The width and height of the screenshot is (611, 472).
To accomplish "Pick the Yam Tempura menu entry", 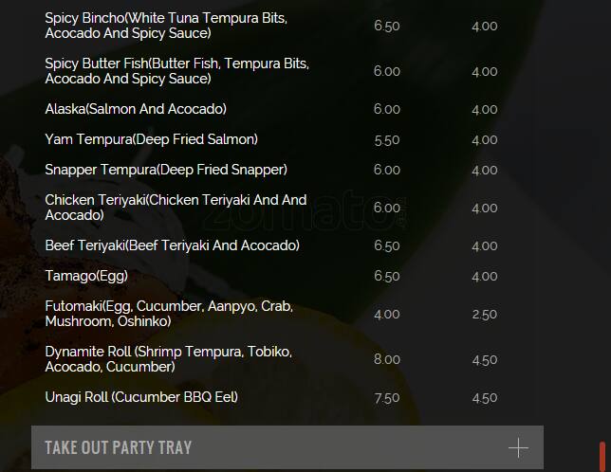I will [x=151, y=139].
